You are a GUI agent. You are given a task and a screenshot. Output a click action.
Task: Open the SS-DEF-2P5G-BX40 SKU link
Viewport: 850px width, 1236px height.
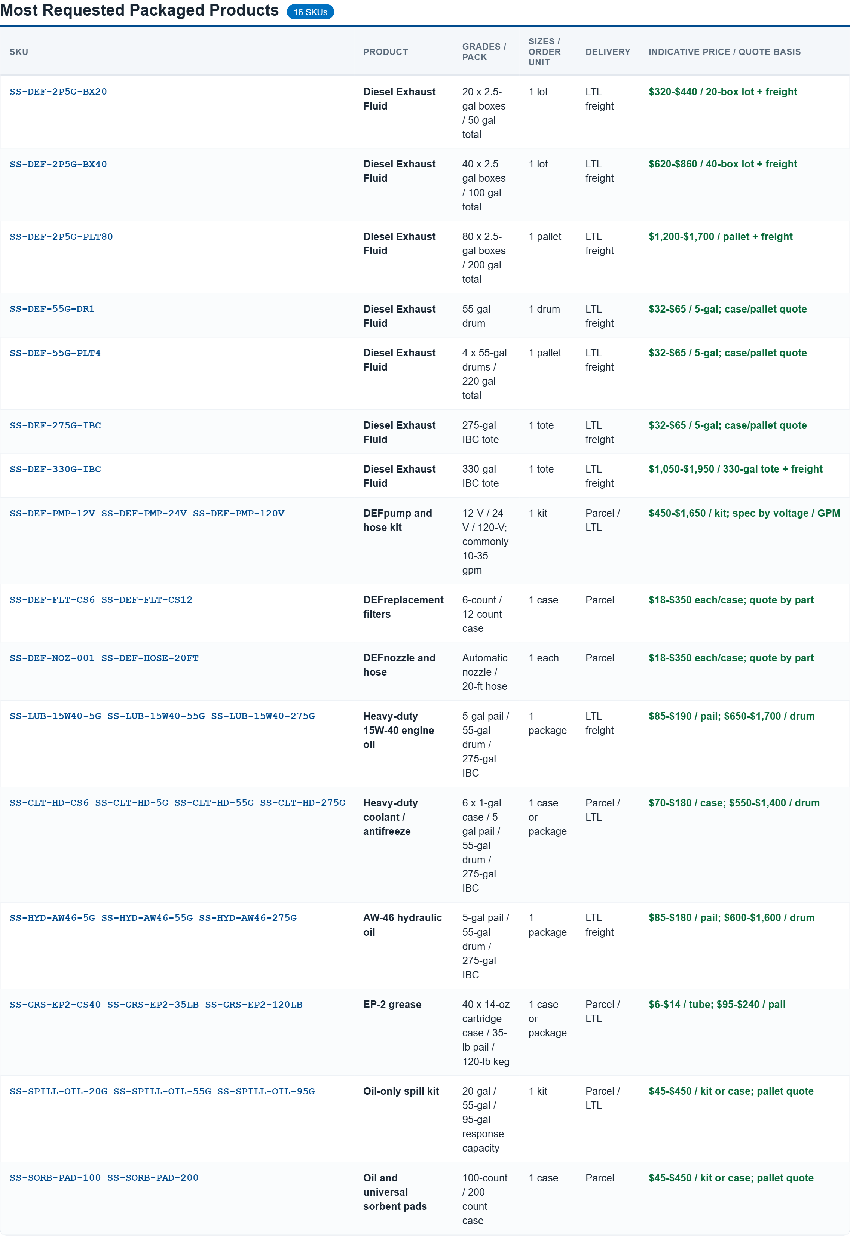click(x=58, y=164)
